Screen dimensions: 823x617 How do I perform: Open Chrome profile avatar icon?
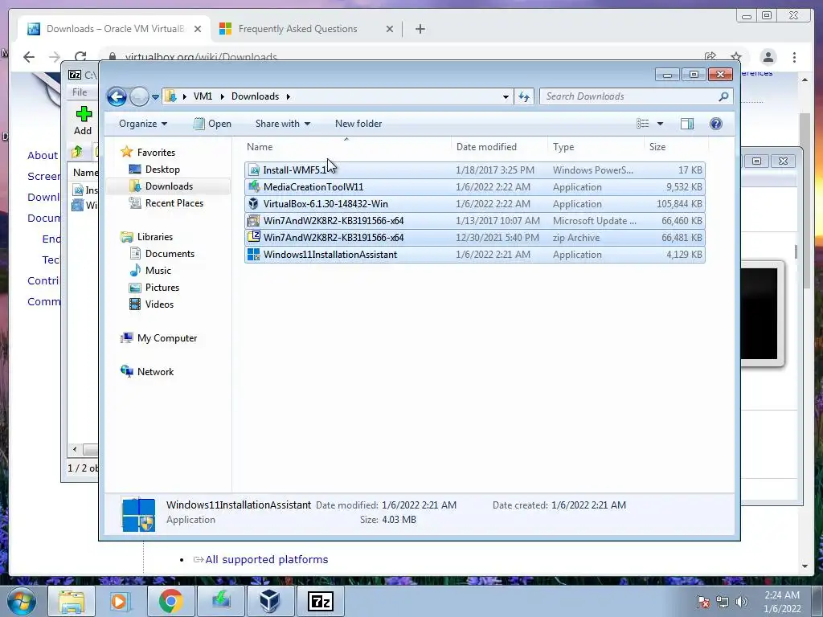[768, 57]
